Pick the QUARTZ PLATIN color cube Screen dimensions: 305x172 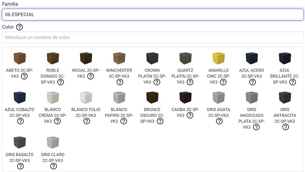click(x=186, y=59)
